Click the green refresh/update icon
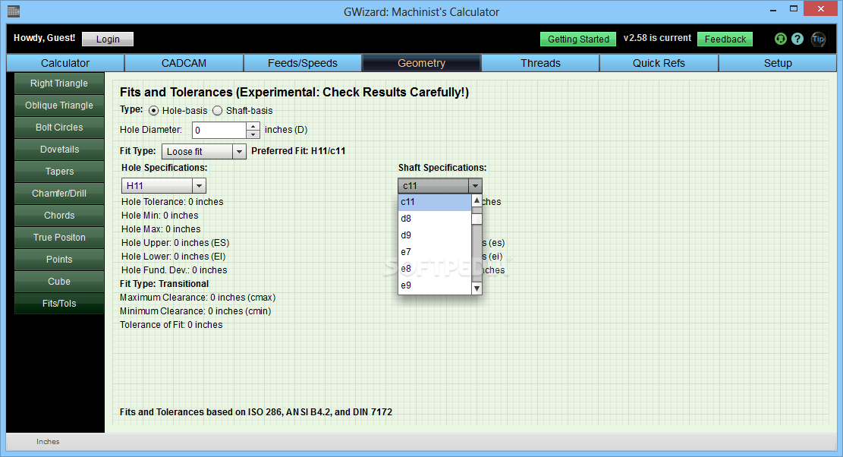843x457 pixels. [780, 39]
